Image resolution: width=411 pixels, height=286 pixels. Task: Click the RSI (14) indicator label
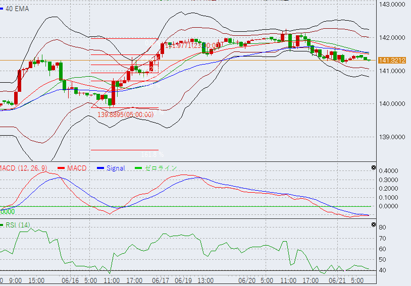coord(18,225)
